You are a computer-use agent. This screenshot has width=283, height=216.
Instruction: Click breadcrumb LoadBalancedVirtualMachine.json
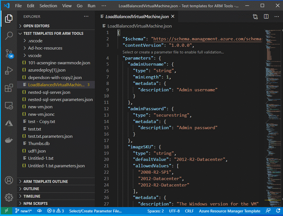140,26
